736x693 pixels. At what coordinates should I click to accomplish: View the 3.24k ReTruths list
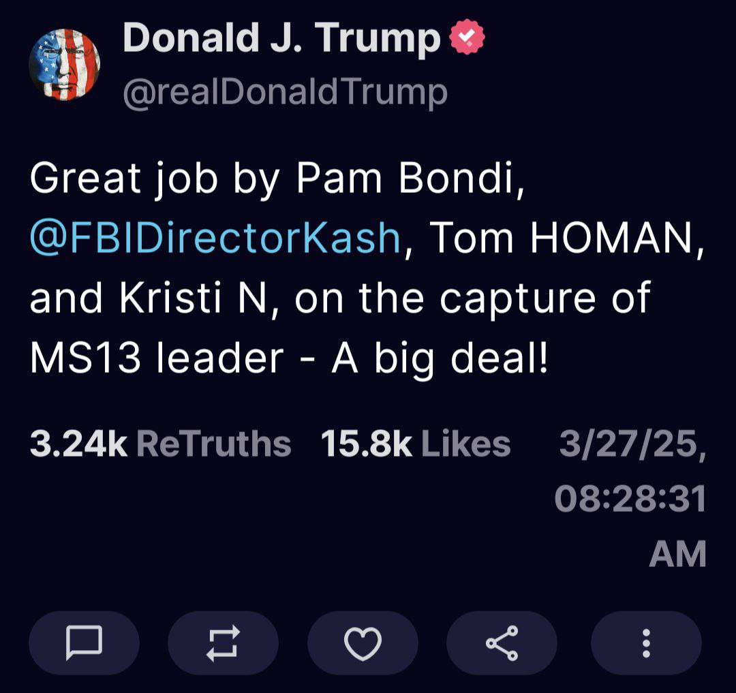point(160,444)
